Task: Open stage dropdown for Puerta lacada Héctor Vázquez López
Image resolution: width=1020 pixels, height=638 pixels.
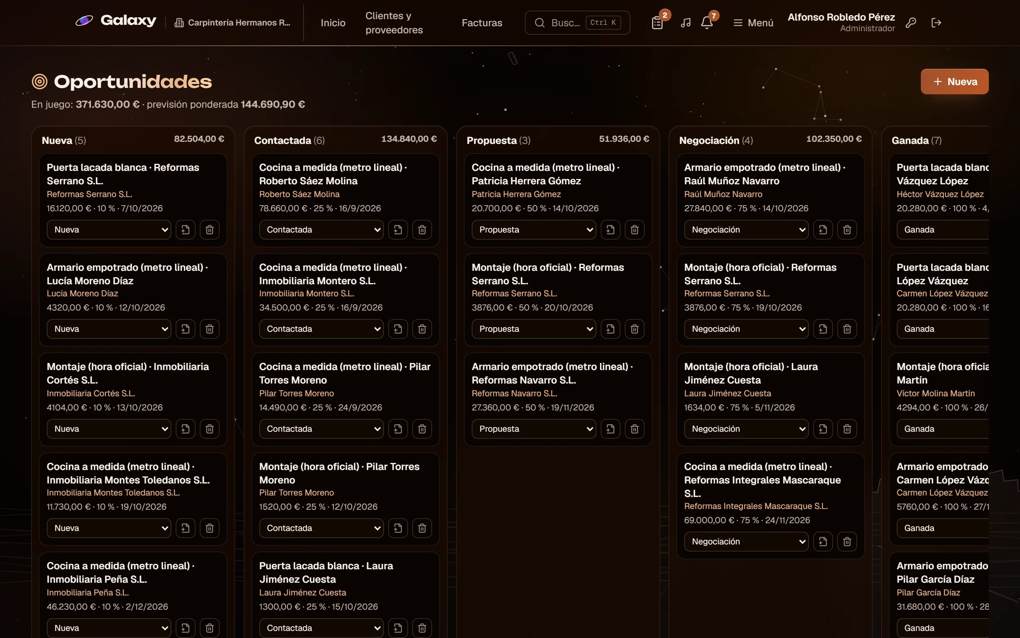Action: click(x=942, y=230)
